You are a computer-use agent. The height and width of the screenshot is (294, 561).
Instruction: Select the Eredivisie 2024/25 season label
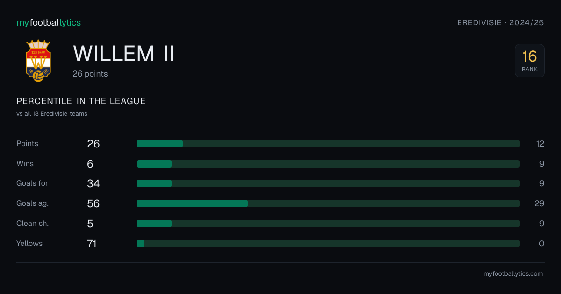click(501, 22)
